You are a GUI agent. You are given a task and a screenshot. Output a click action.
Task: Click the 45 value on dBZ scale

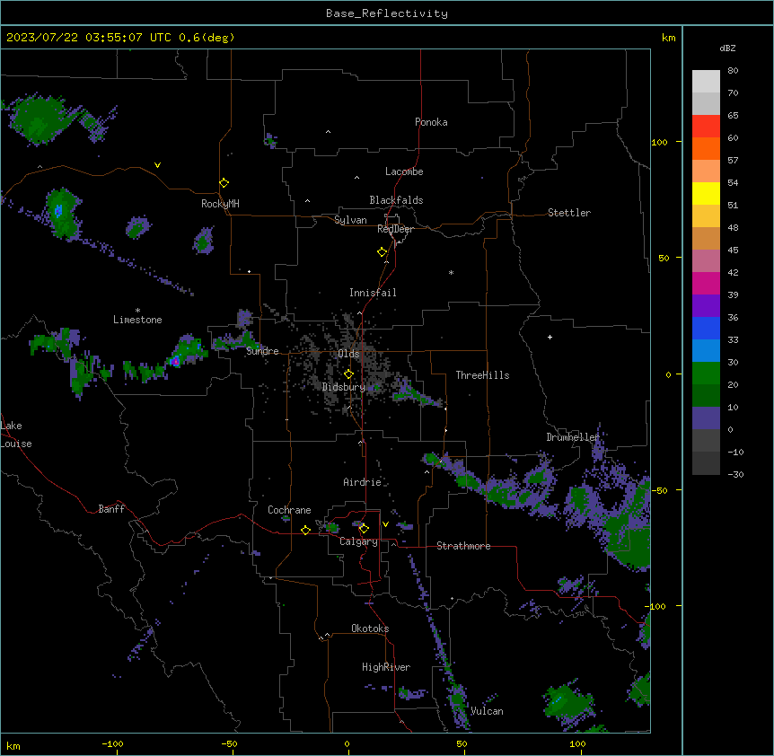(x=733, y=251)
